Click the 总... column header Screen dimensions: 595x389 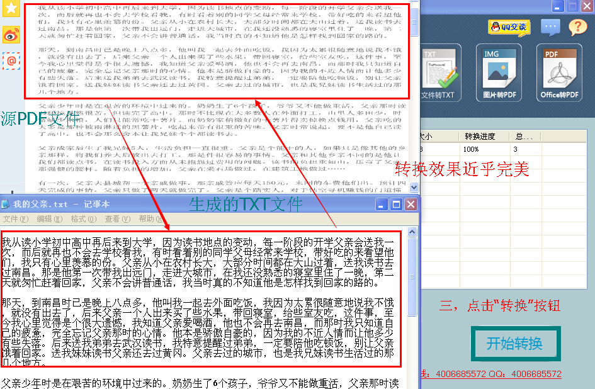point(525,137)
